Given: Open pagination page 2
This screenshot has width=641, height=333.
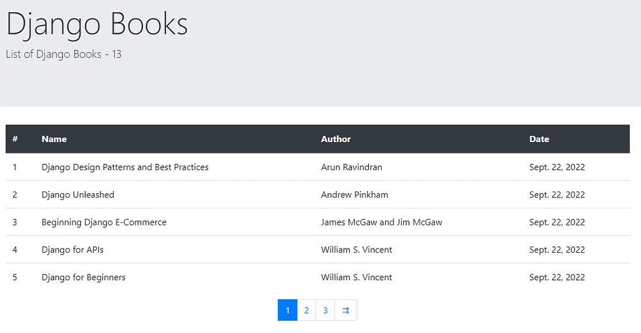Looking at the screenshot, I should (306, 310).
